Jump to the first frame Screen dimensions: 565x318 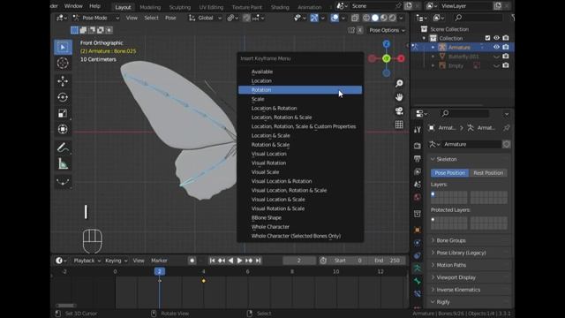tap(212, 261)
